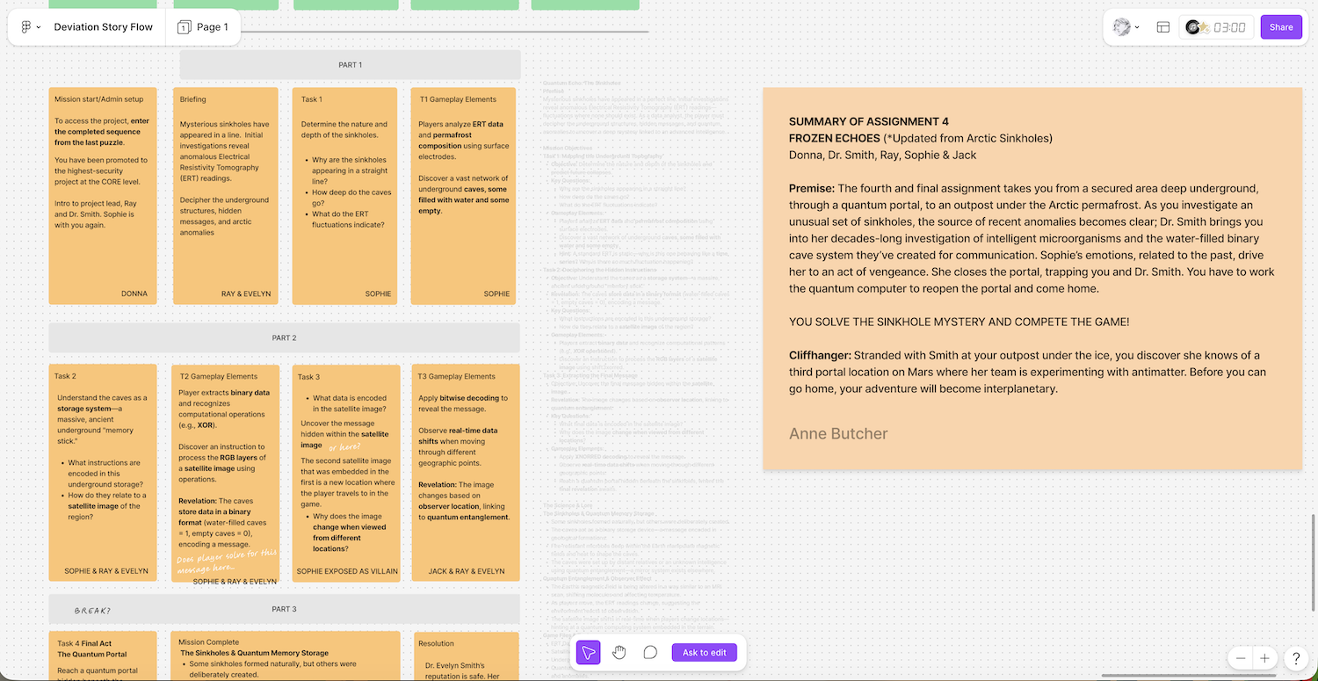The height and width of the screenshot is (681, 1318).
Task: Select the Mission Complete sticky note
Action: pyautogui.click(x=286, y=656)
